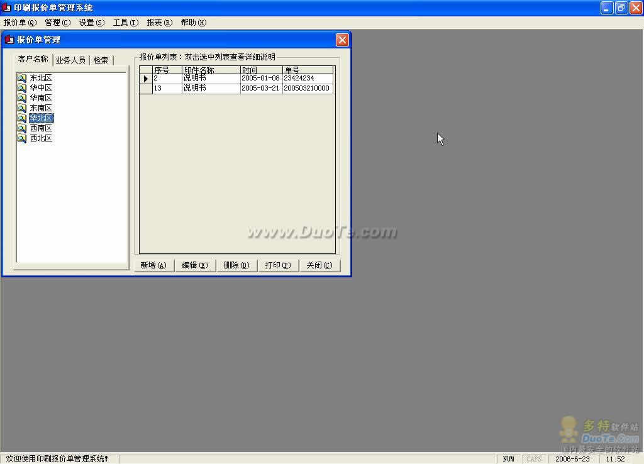Click the magnifier icon beside 东南区
Image resolution: width=644 pixels, height=464 pixels.
click(22, 108)
